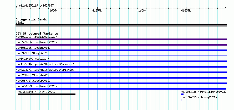The image size is (234, 110).
Task: Click the right arrowhead of the ruler
Action: click(x=226, y=8)
